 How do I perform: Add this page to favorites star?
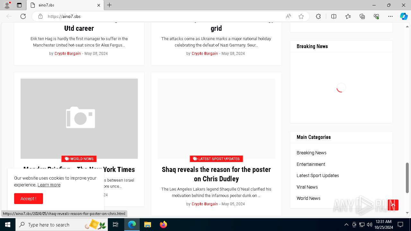[301, 16]
